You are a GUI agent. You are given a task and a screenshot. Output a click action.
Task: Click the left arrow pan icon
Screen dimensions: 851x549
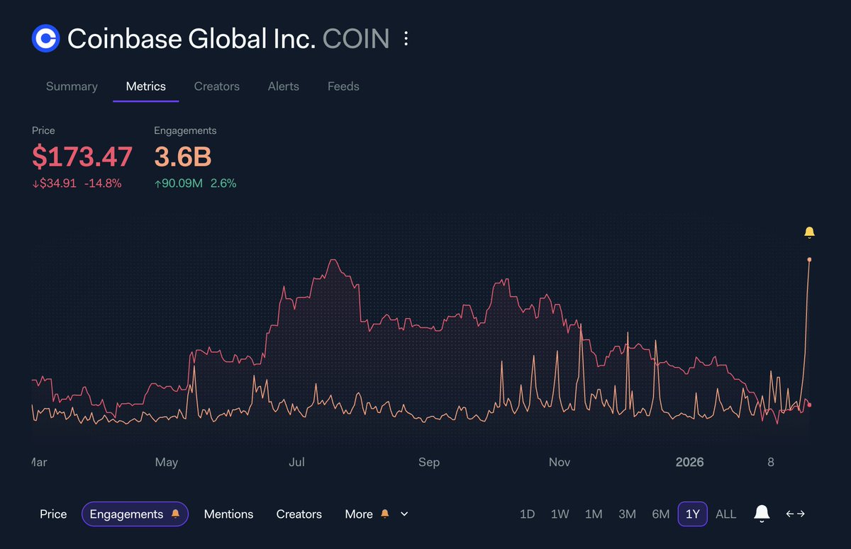(790, 514)
